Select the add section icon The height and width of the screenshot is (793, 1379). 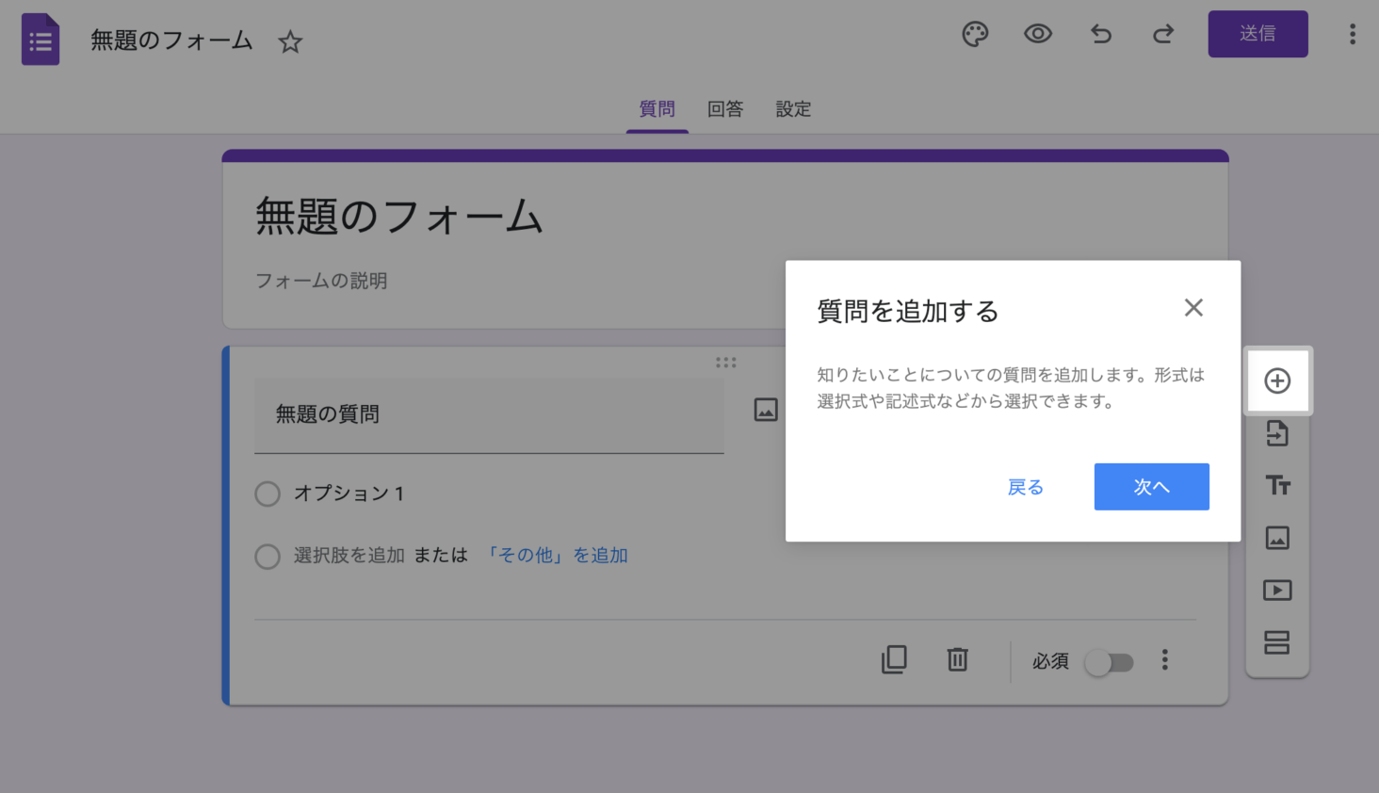tap(1277, 643)
